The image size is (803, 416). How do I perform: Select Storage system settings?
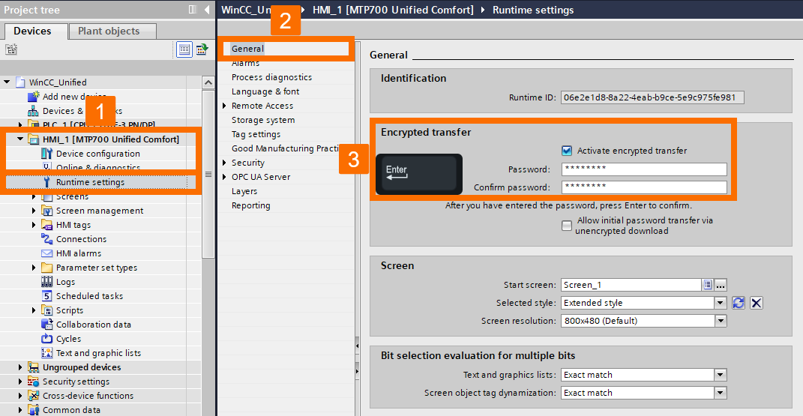click(x=263, y=120)
